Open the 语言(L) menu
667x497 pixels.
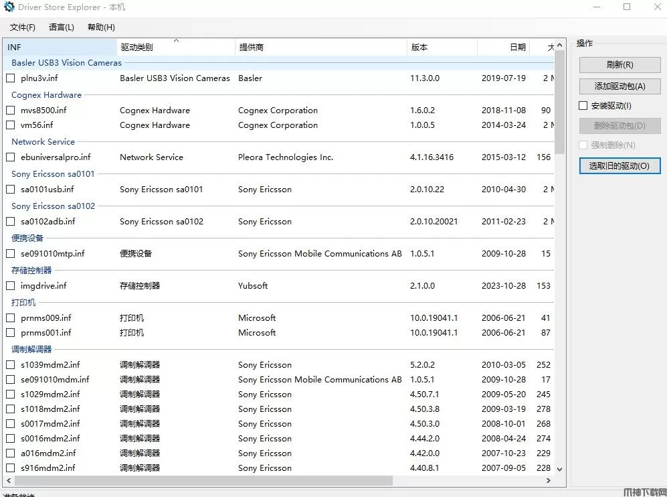point(62,27)
